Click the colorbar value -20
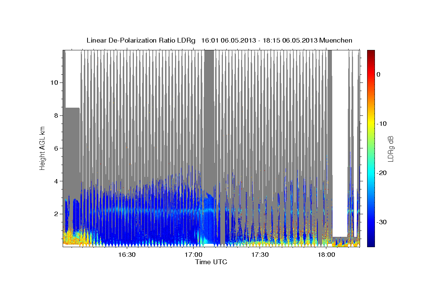This screenshot has height=296, width=445. 382,173
